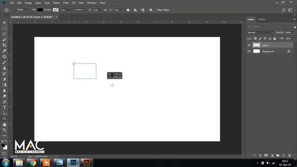The height and width of the screenshot is (167, 297).
Task: Select the Hand tool
Action: click(4, 124)
